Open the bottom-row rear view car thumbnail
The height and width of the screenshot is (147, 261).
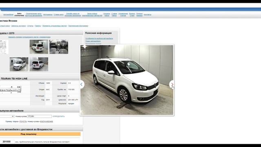(x=39, y=65)
